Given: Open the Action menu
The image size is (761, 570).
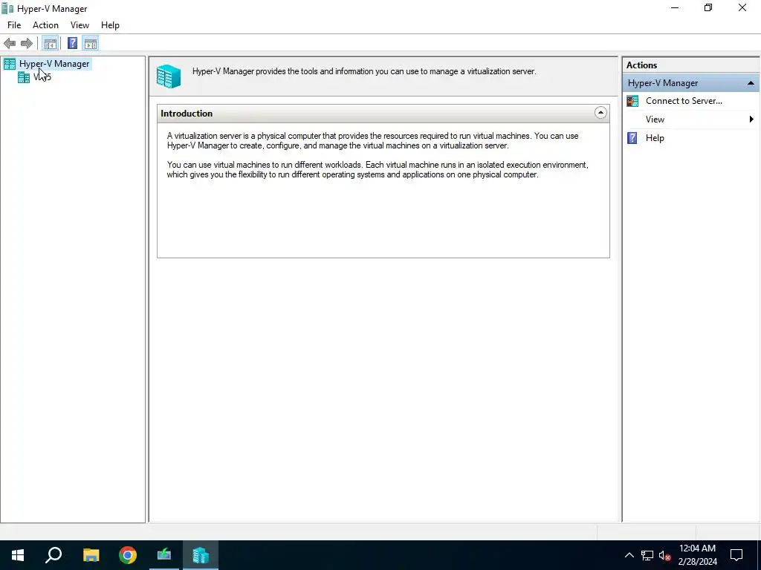Looking at the screenshot, I should [45, 25].
